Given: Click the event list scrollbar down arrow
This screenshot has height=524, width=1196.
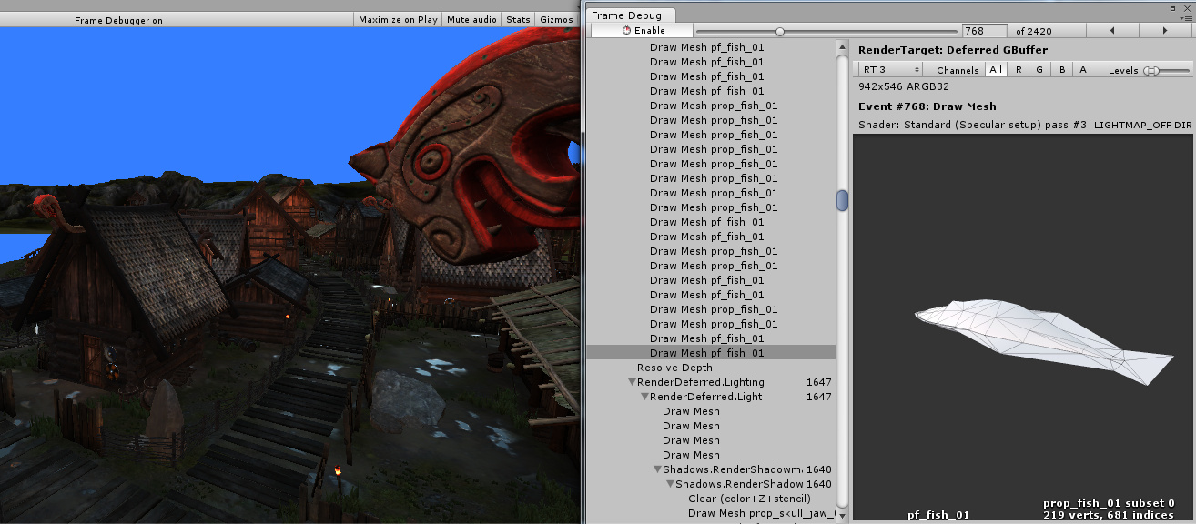Looking at the screenshot, I should click(x=843, y=518).
